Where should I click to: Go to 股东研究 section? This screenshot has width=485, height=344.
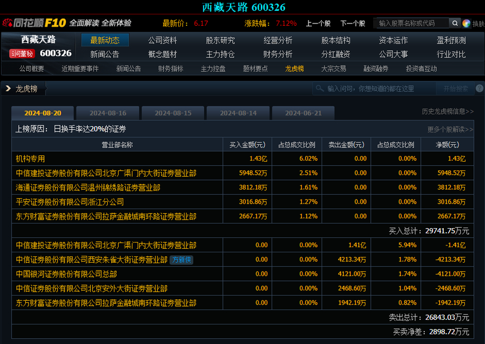220,40
